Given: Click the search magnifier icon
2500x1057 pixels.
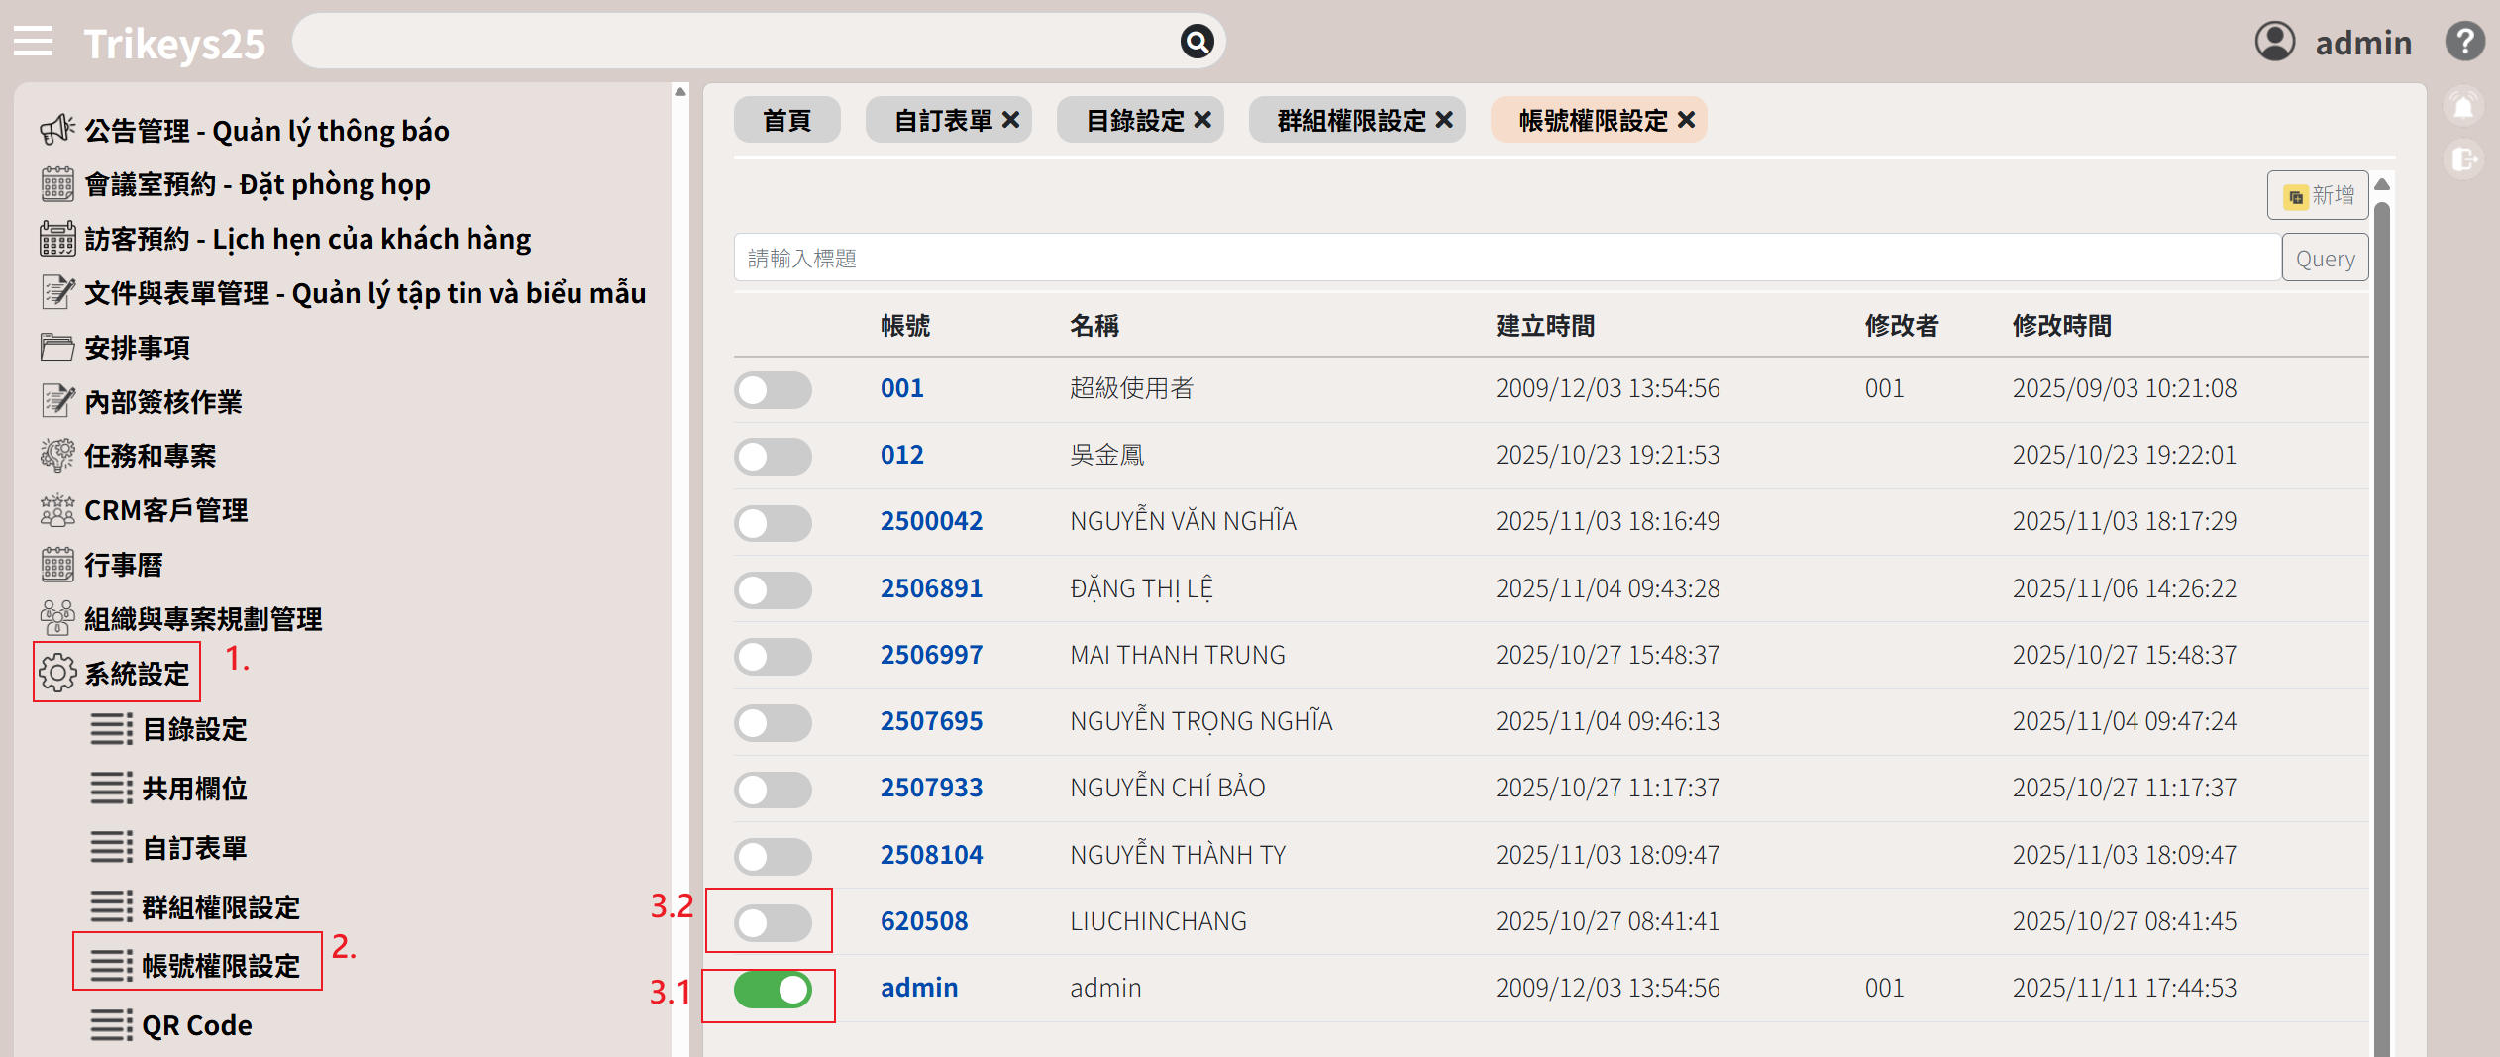Looking at the screenshot, I should (1197, 42).
